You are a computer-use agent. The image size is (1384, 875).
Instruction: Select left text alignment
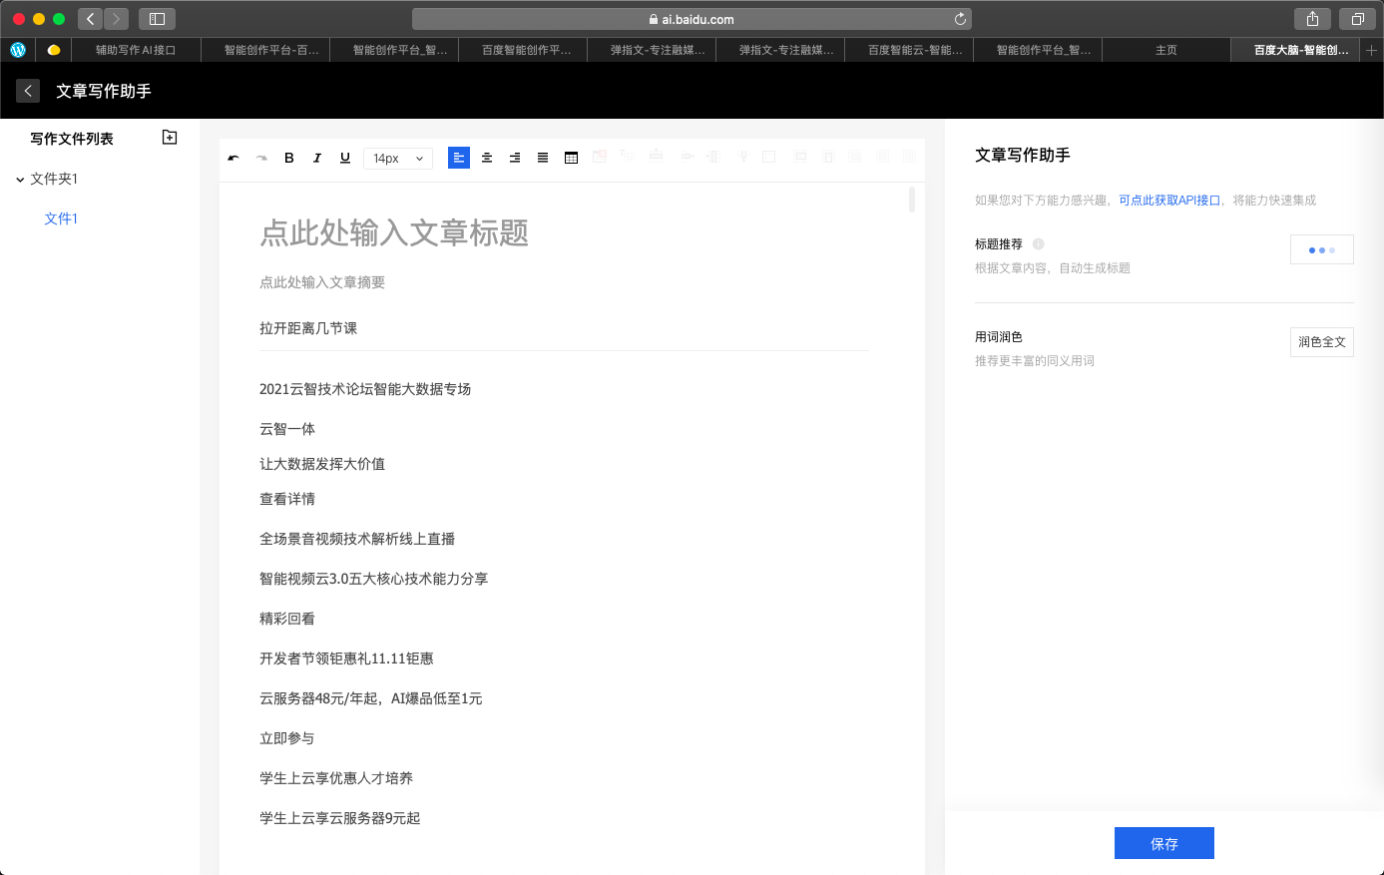click(459, 158)
